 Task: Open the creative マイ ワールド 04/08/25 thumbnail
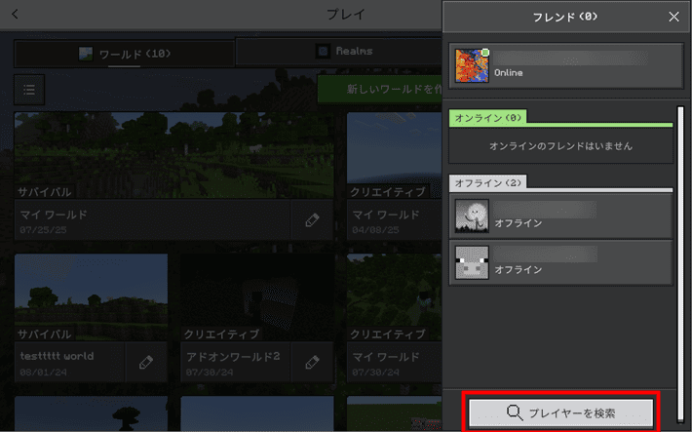click(394, 155)
